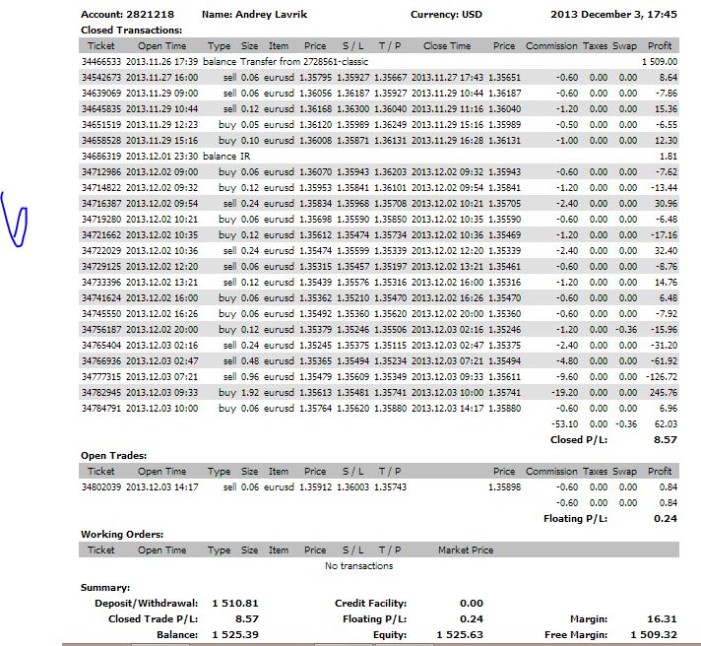This screenshot has width=701, height=646.
Task: Select ticket 34733396
Action: coord(101,282)
